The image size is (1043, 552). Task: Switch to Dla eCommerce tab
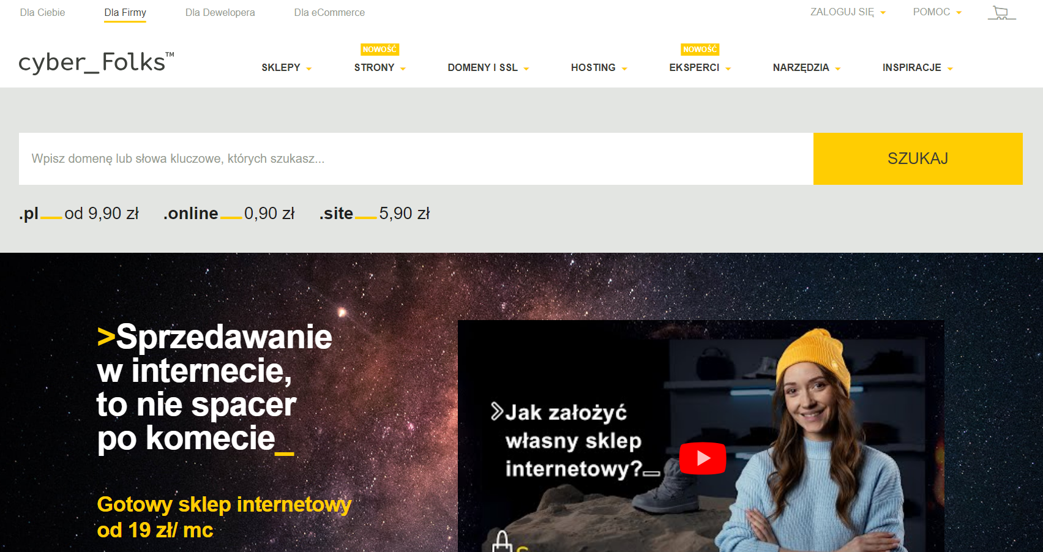tap(329, 12)
